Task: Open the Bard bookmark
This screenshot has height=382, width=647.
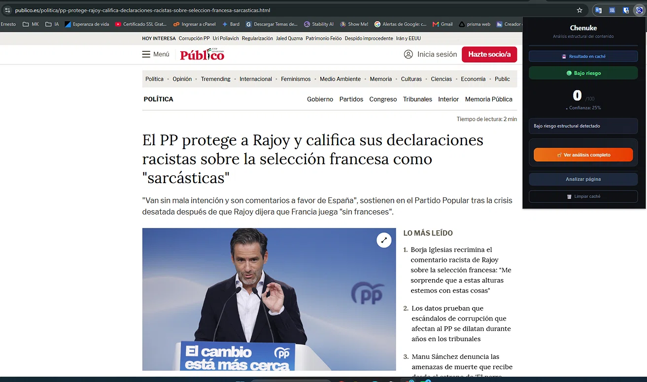Action: 231,24
